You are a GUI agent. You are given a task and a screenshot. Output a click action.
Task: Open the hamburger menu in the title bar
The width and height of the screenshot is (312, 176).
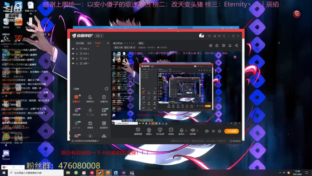pos(224,36)
